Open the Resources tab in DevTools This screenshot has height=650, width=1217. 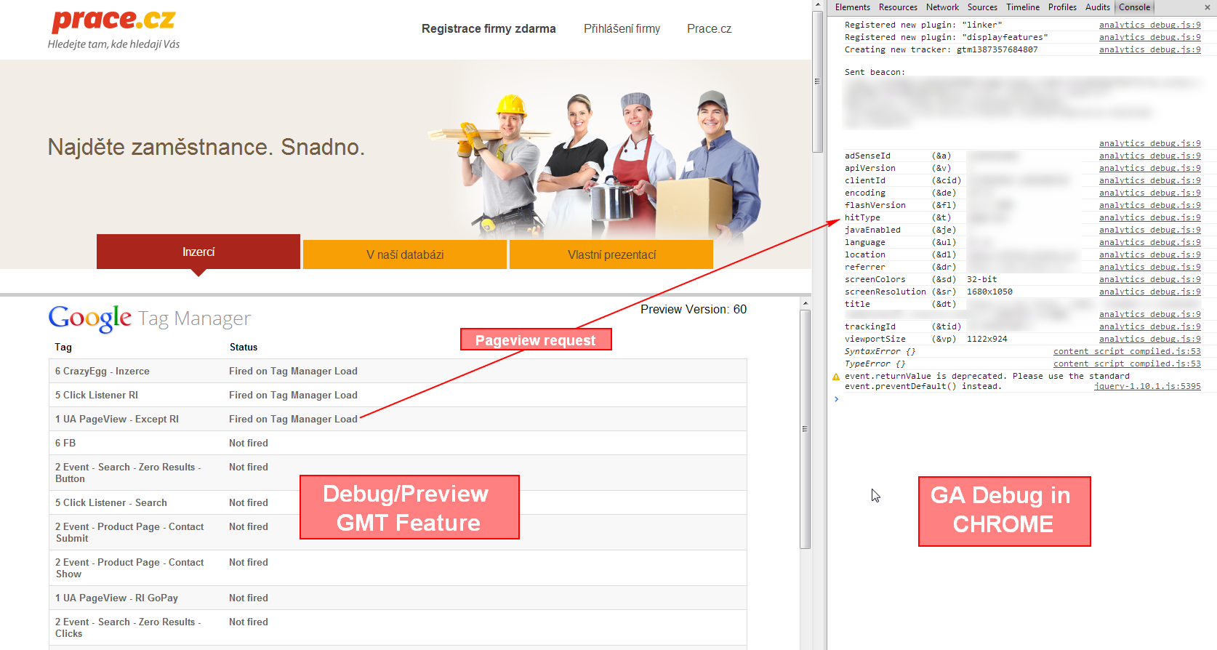[x=898, y=7]
